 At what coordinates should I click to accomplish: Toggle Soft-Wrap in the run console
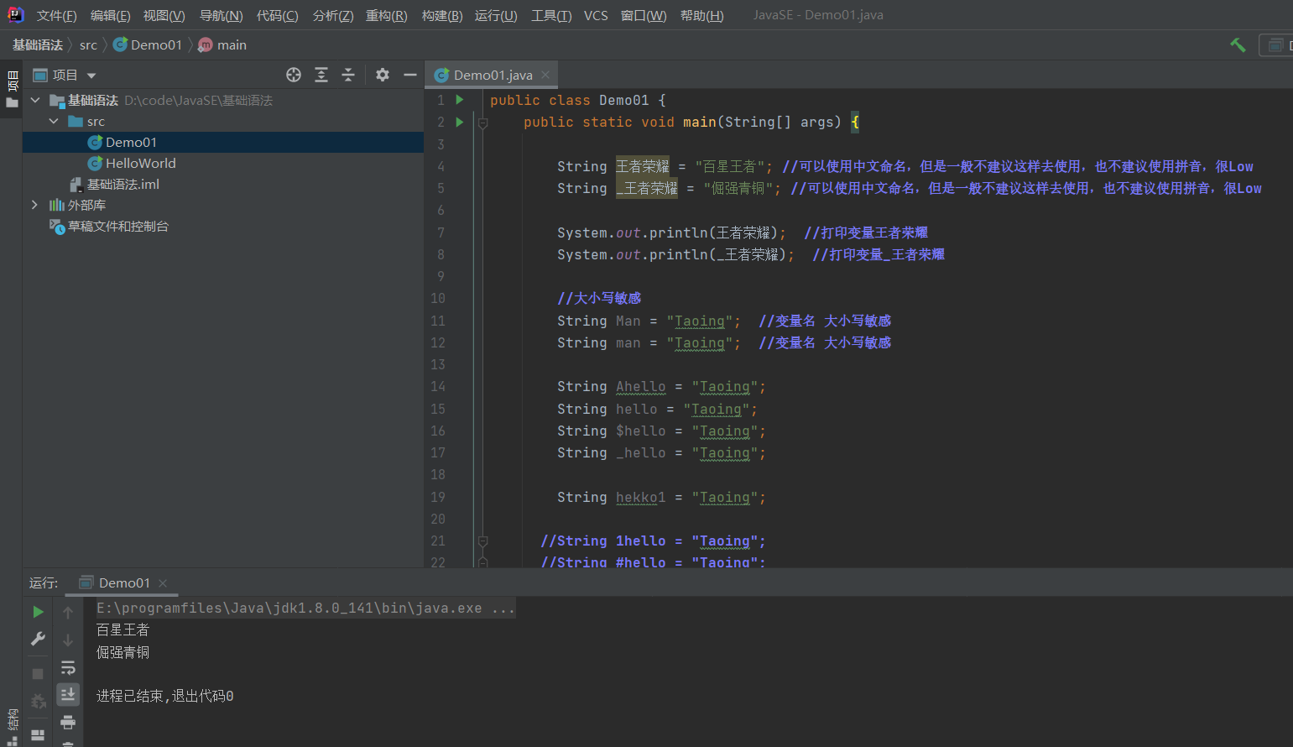pyautogui.click(x=68, y=667)
